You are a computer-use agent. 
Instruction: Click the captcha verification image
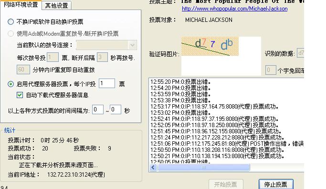210,46
